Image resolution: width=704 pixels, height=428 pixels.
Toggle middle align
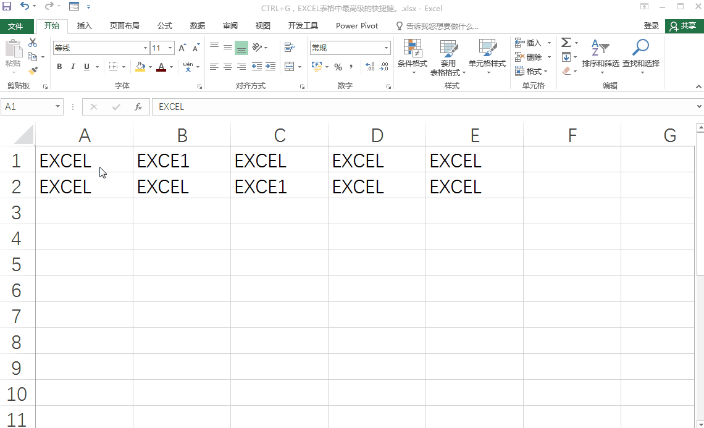[x=228, y=47]
